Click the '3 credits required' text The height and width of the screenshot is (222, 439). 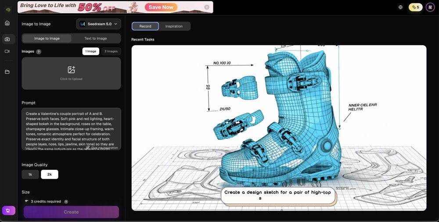pos(46,201)
